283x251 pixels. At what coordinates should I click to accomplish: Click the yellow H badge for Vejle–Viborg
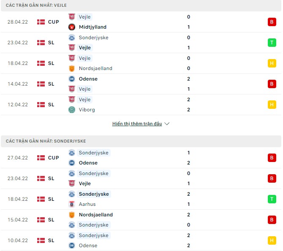[272, 105]
